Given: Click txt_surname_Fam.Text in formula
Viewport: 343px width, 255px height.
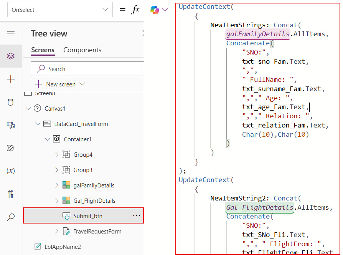Looking at the screenshot, I should [x=281, y=89].
